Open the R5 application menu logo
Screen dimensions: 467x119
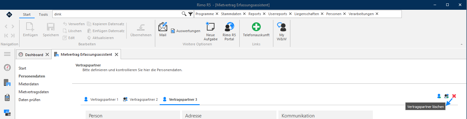[x=9, y=14]
